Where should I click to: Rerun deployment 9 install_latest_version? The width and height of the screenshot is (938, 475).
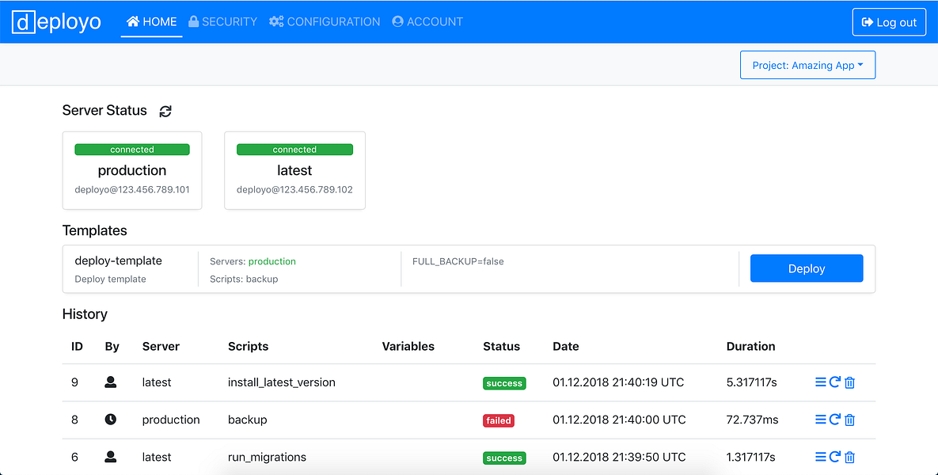835,382
